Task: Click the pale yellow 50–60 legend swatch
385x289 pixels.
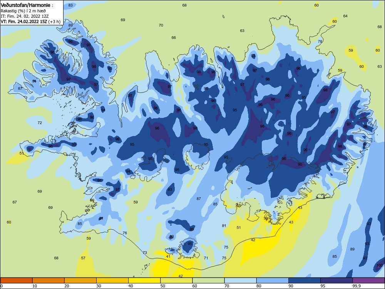Action: click(176, 281)
